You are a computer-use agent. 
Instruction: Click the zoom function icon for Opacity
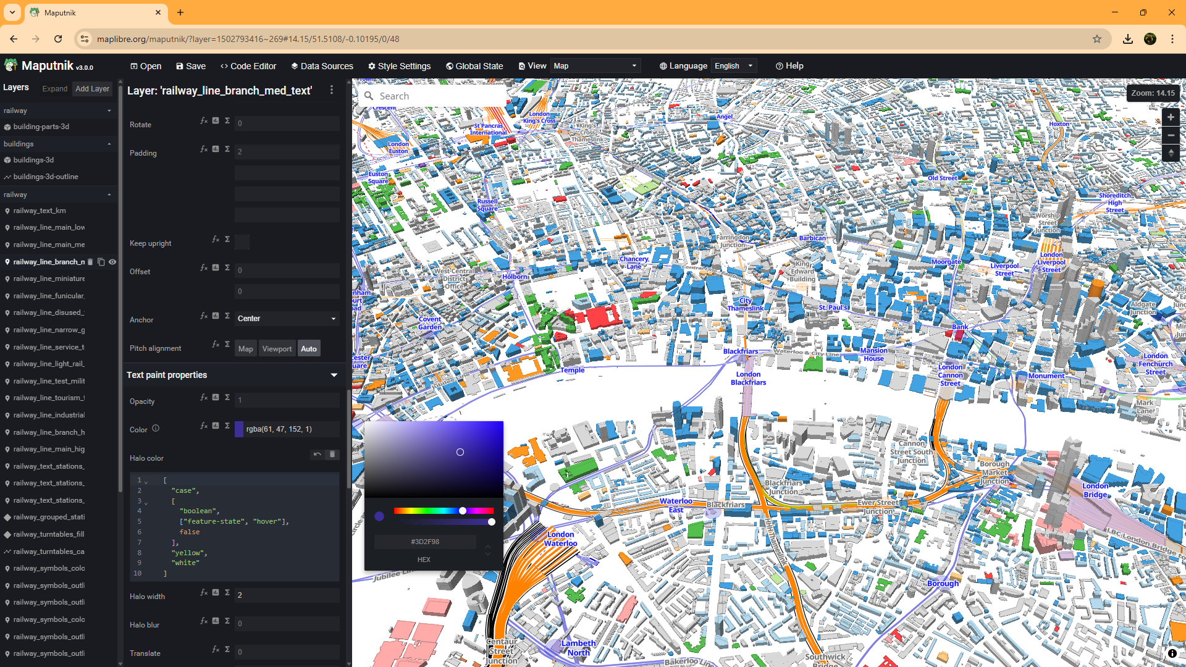[227, 397]
